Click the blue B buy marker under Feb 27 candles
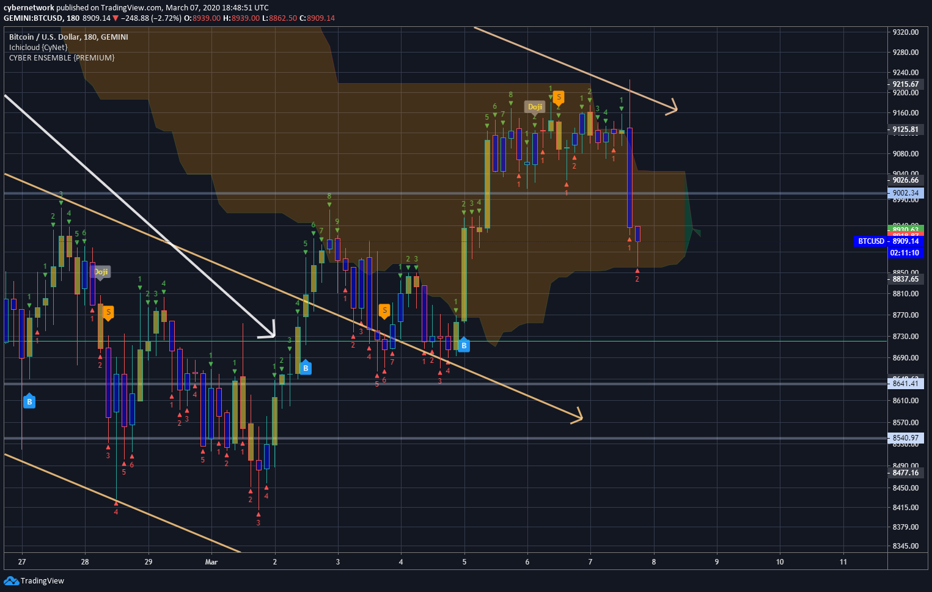 [29, 401]
